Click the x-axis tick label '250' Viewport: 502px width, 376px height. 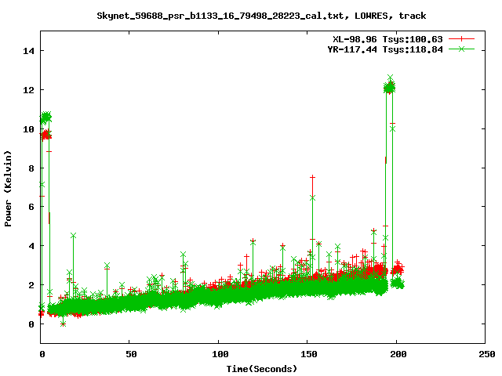[x=487, y=354]
